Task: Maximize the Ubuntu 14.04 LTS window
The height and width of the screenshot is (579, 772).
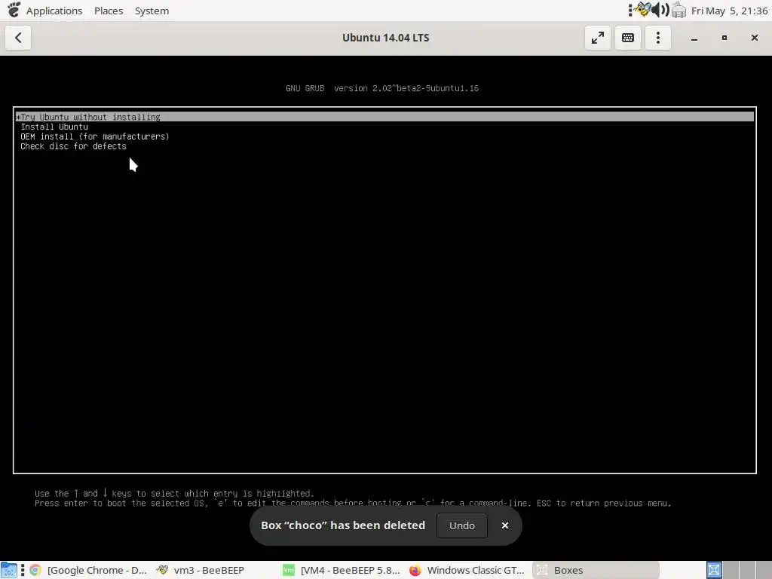Action: tap(725, 38)
